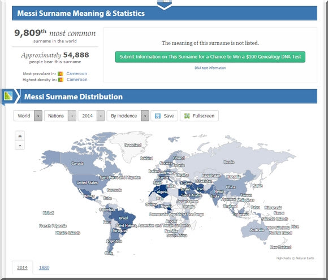This screenshot has height=280, width=328.
Task: Click Submit Information on This Surname button
Action: click(210, 57)
